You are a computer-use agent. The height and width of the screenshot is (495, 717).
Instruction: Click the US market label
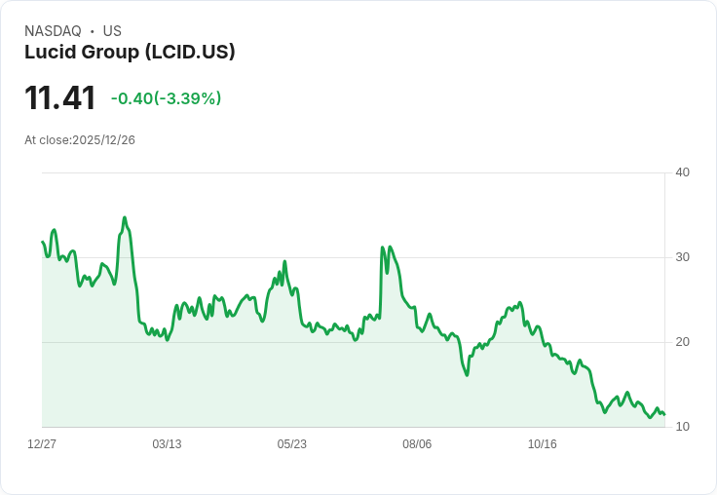(x=112, y=31)
